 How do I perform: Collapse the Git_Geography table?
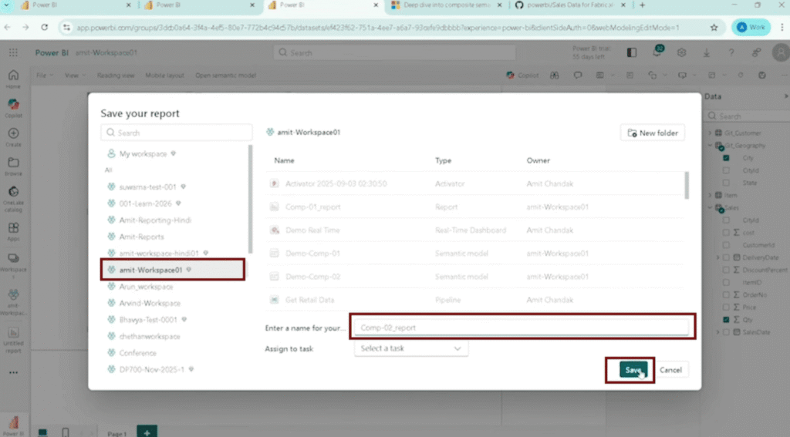711,146
